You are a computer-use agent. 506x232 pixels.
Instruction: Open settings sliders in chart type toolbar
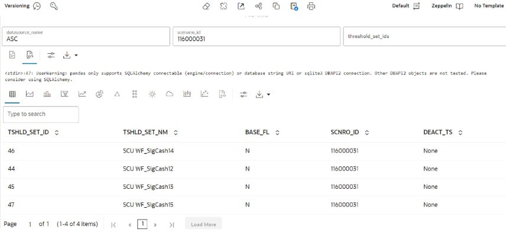point(244,94)
